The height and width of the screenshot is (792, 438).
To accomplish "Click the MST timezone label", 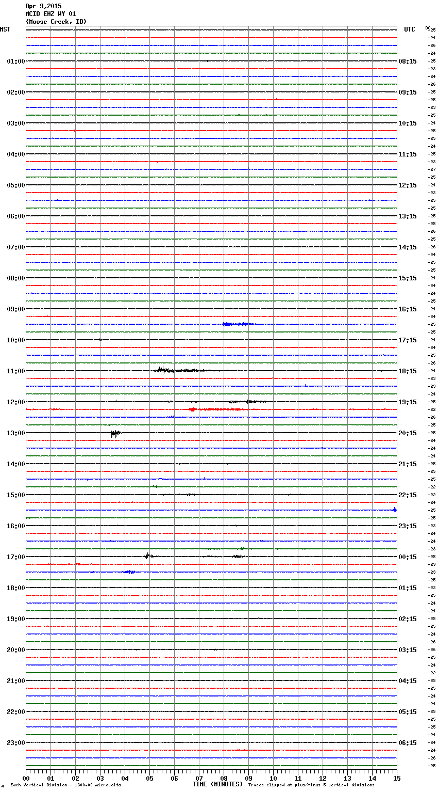I will (5, 29).
